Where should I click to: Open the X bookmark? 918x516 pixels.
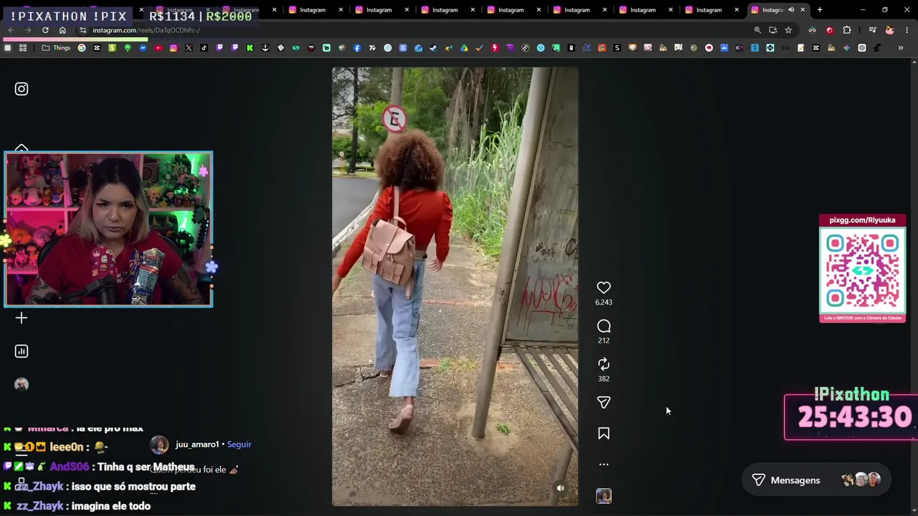pyautogui.click(x=189, y=48)
